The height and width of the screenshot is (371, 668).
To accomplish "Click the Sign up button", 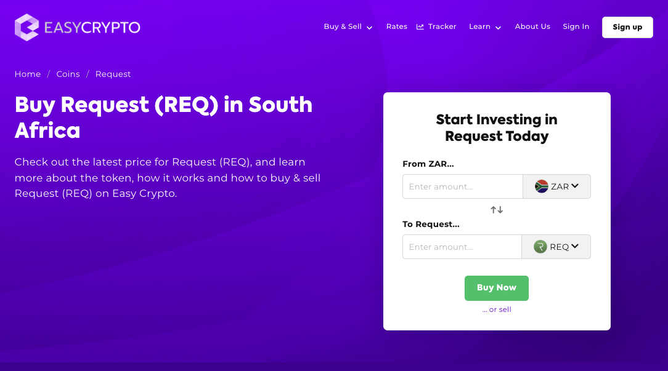I will (x=627, y=27).
